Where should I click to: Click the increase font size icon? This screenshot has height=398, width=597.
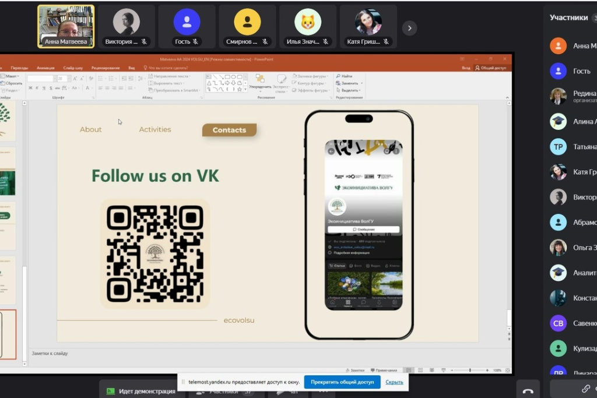(75, 79)
